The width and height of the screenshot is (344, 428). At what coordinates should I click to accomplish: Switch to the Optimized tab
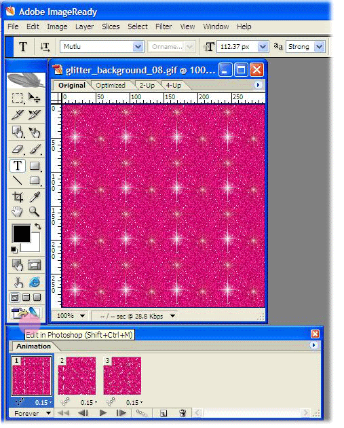coord(111,86)
